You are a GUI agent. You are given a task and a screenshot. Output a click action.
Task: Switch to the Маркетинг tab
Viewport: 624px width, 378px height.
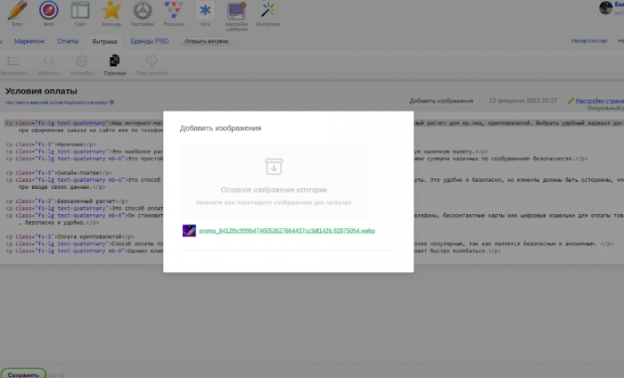(x=30, y=41)
